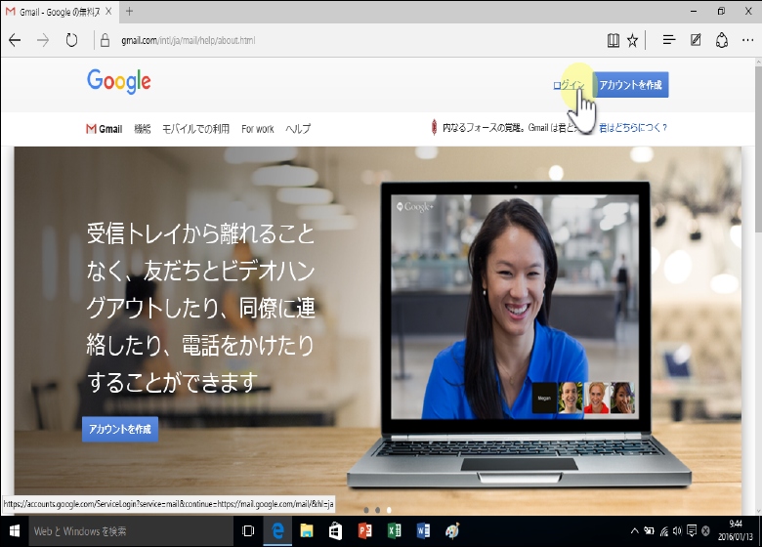Select the Gmail - Google browser tab
Image resolution: width=762 pixels, height=547 pixels.
click(x=60, y=12)
